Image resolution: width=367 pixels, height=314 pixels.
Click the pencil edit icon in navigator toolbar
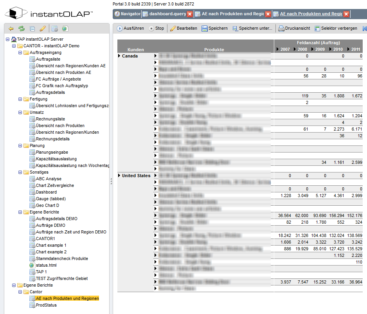point(43,29)
